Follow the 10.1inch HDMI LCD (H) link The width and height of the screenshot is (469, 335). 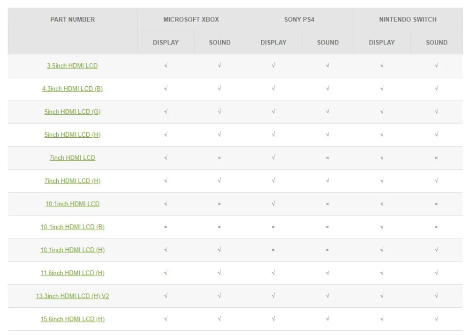pyautogui.click(x=72, y=250)
